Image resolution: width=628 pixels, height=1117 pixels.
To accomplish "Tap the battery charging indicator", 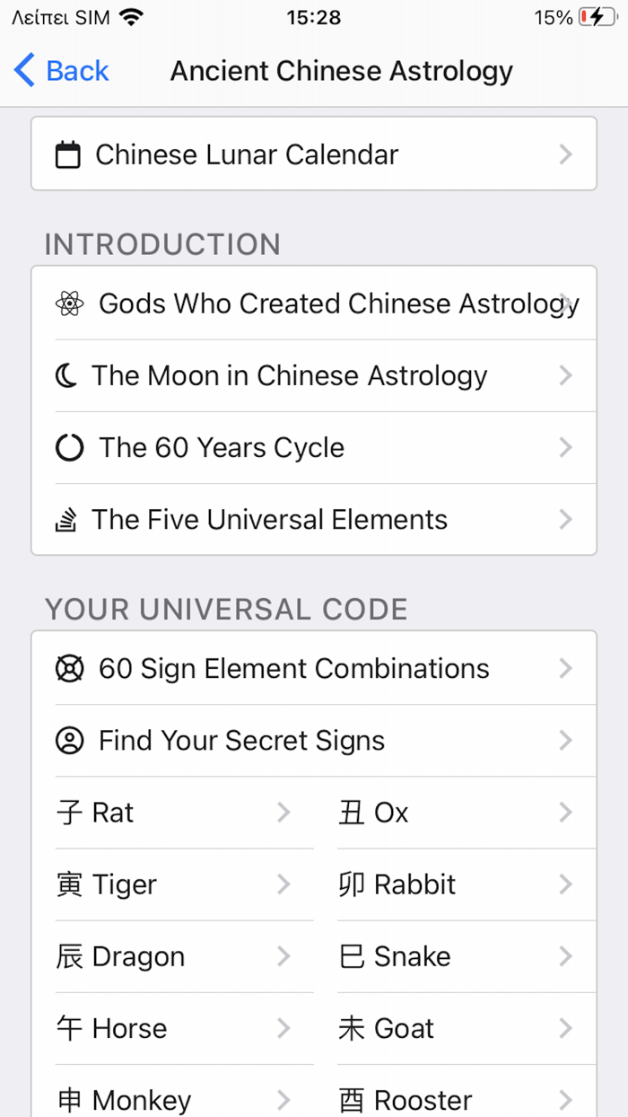I will tap(598, 15).
